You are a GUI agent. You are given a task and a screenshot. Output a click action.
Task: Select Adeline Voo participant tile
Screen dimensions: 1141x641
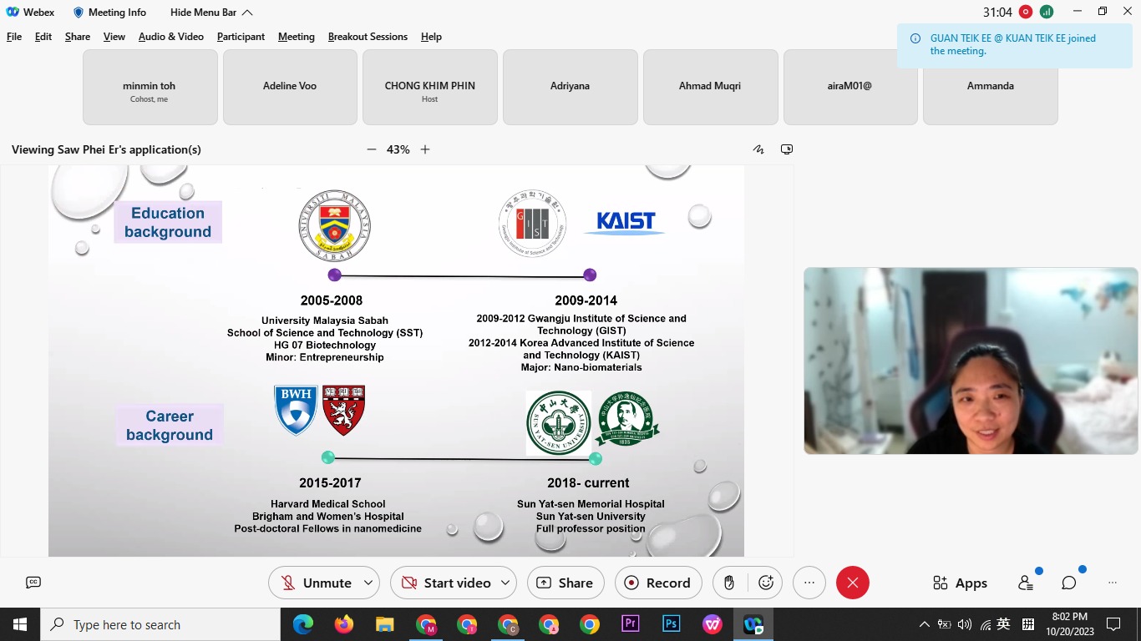pyautogui.click(x=290, y=87)
